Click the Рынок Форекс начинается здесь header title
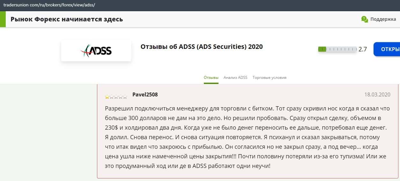 pyautogui.click(x=67, y=19)
